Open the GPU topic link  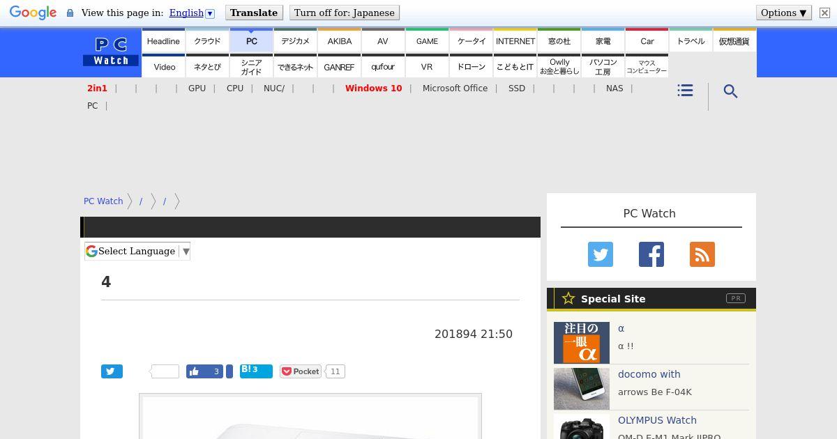197,88
